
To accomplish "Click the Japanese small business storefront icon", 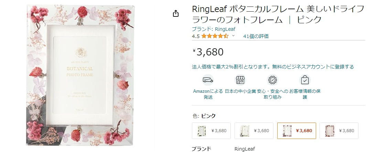I will tap(240, 80).
